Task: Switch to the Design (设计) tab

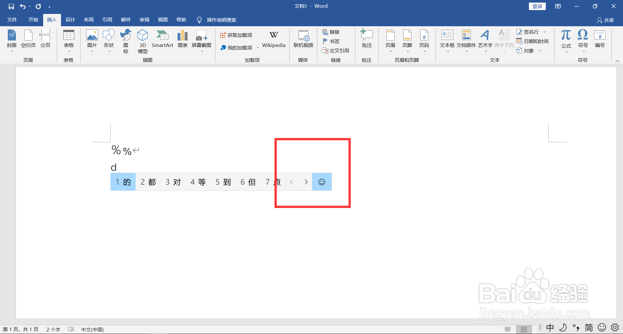Action: click(70, 20)
